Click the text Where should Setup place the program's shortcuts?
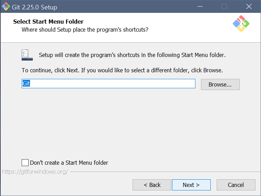This screenshot has height=196, width=261. 85,30
